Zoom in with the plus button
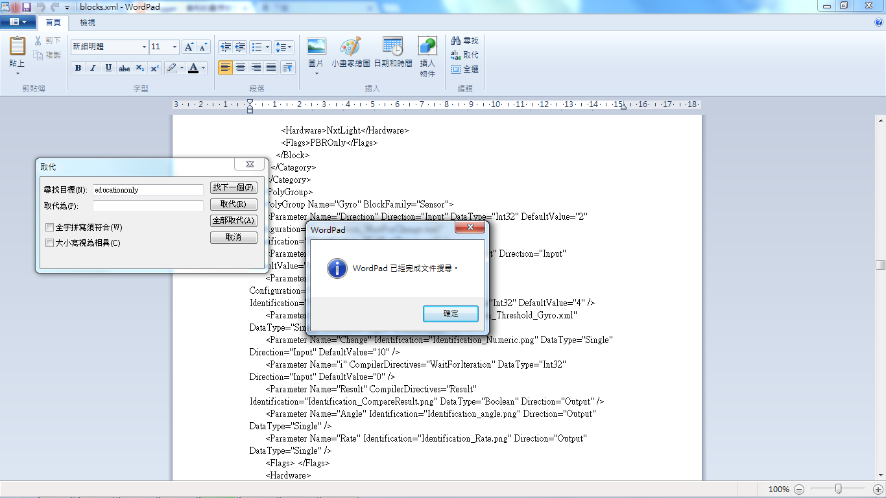 coord(878,490)
